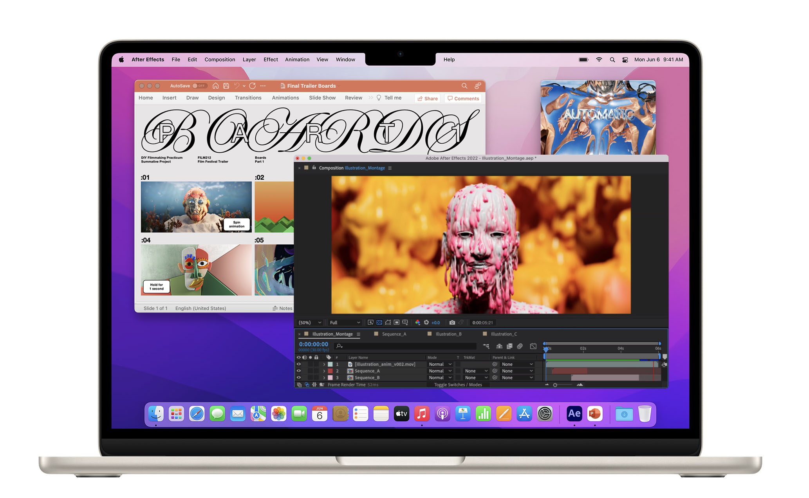Open the Composition menu in menu bar
Screen dimensions: 809x498
tap(220, 60)
